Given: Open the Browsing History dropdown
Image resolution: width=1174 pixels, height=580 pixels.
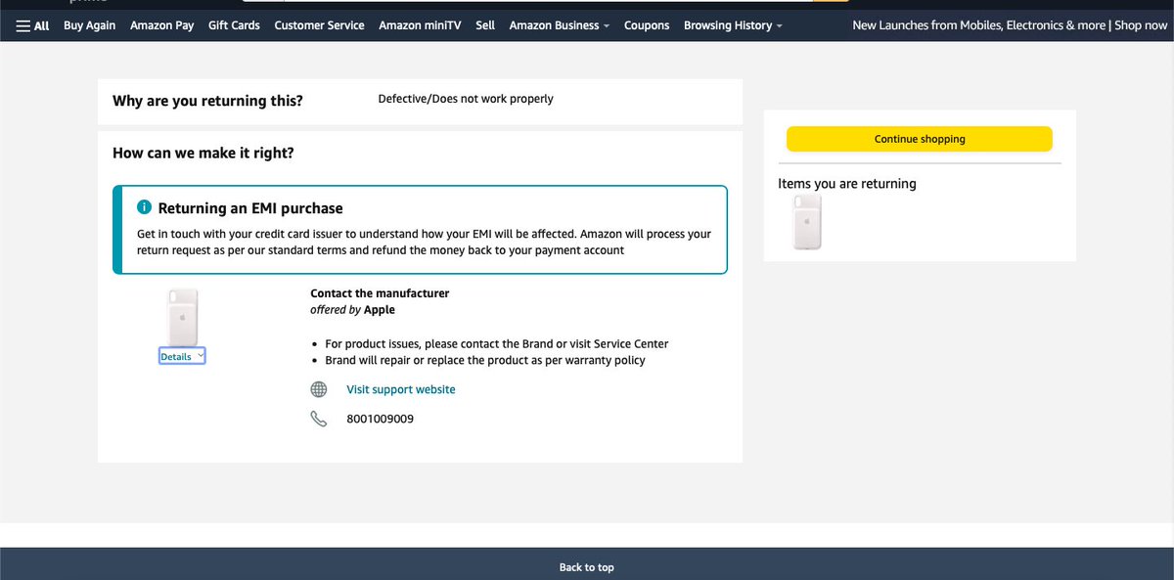Looking at the screenshot, I should point(733,25).
